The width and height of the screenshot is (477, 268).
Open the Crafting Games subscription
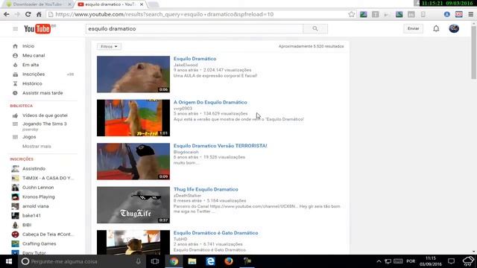[39, 243]
